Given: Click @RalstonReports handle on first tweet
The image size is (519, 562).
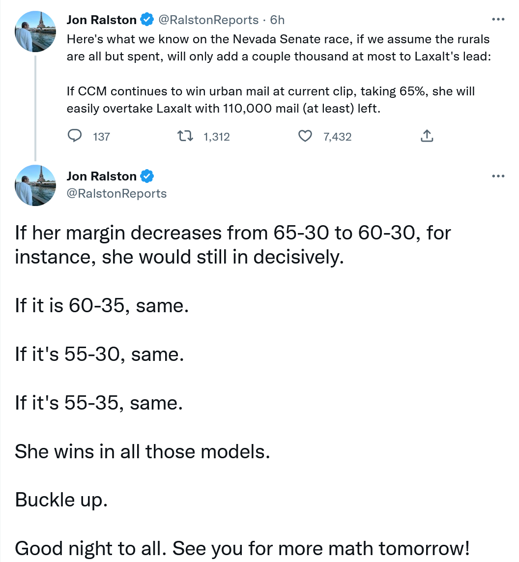Looking at the screenshot, I should coord(208,20).
